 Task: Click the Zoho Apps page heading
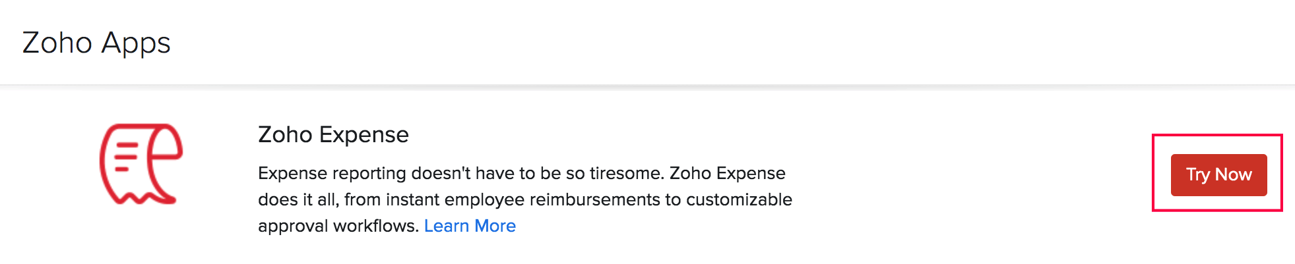[96, 43]
